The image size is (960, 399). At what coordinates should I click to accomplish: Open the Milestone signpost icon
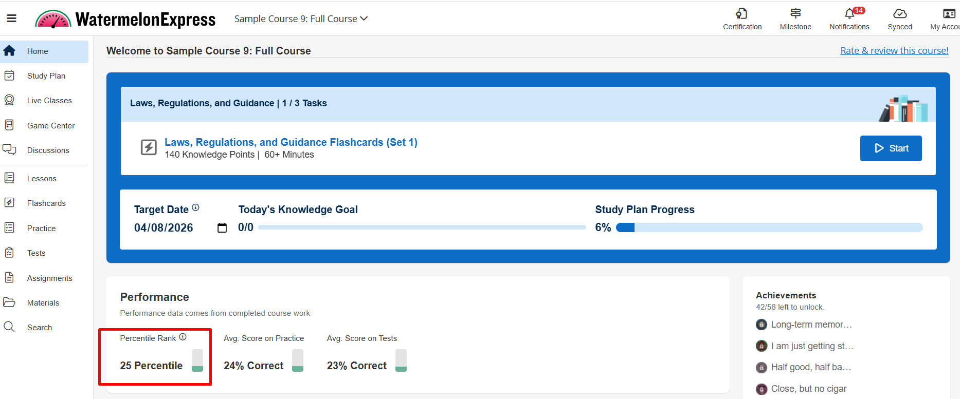click(795, 14)
